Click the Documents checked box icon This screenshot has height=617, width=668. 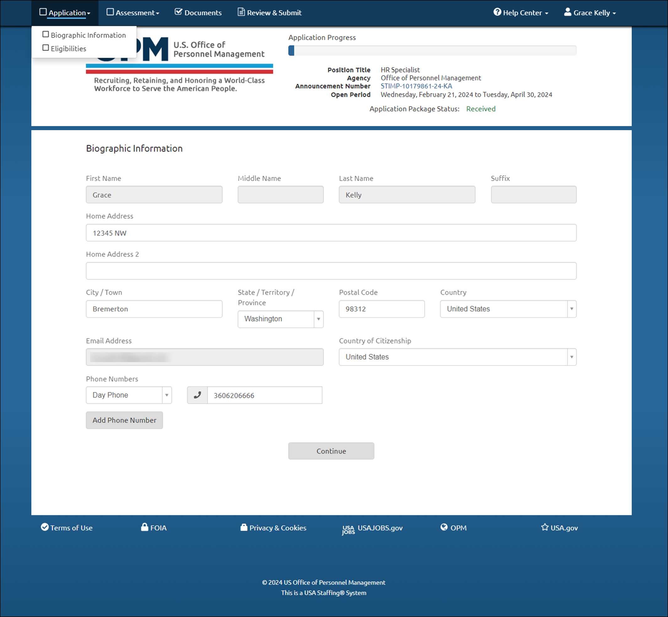click(x=179, y=12)
